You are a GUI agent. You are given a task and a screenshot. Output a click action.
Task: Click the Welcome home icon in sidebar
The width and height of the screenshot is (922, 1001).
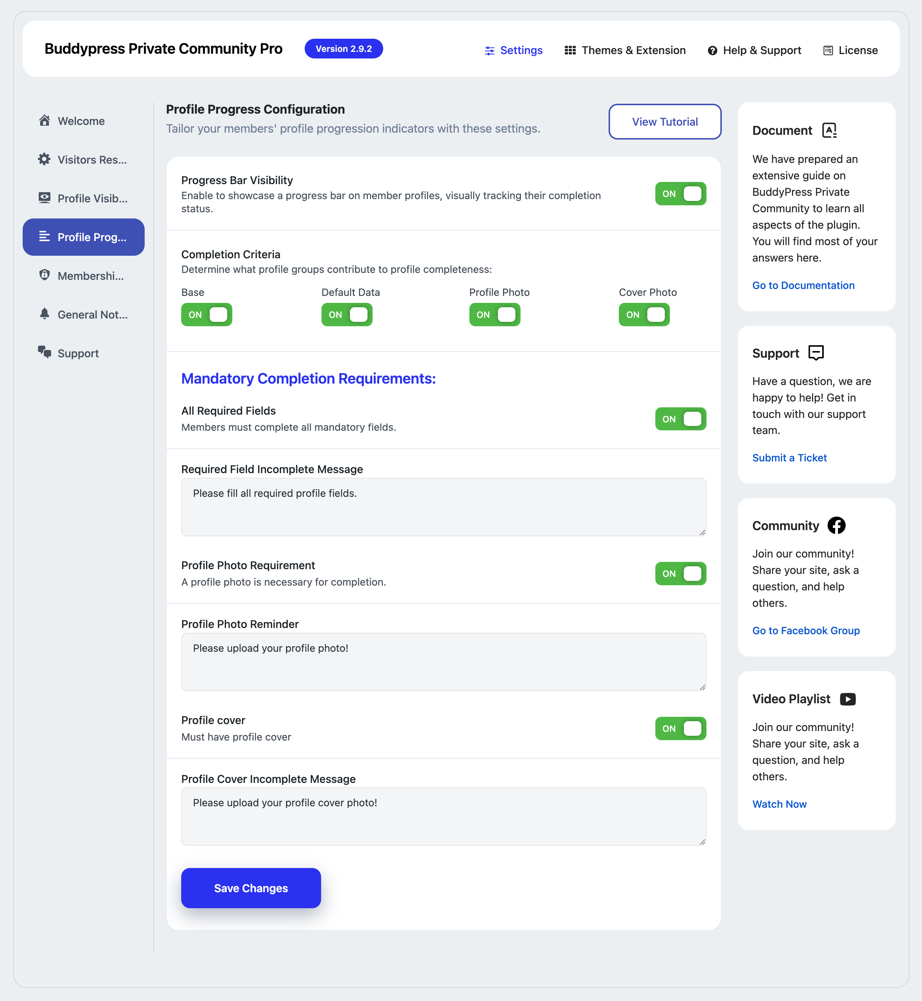tap(45, 120)
